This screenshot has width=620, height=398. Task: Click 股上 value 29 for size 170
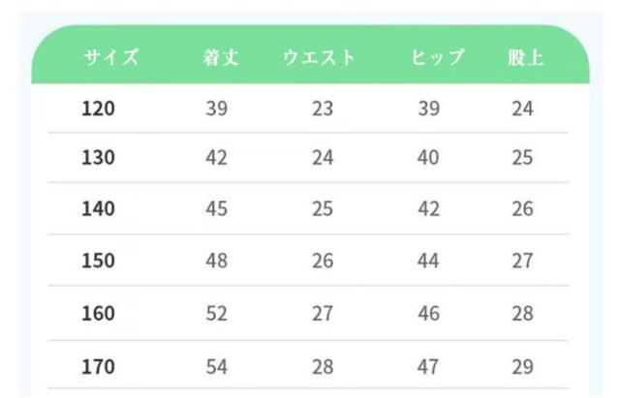coord(522,366)
